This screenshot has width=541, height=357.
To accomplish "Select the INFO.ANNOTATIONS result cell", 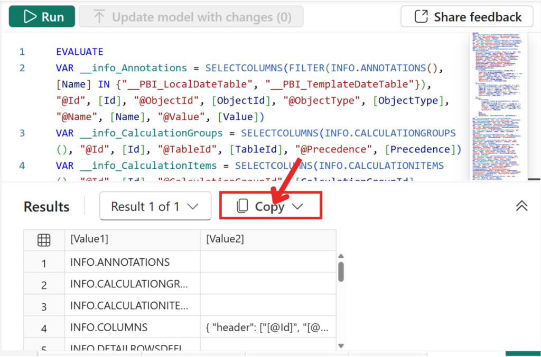I will 118,262.
